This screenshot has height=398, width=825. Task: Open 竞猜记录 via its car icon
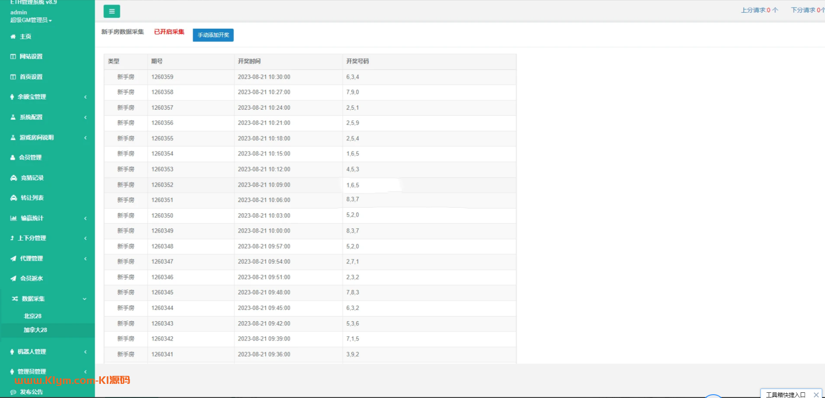click(14, 178)
